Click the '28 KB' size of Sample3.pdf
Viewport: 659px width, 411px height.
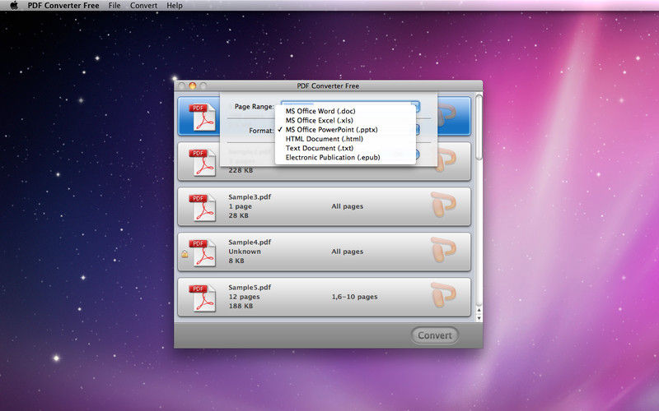tap(238, 215)
